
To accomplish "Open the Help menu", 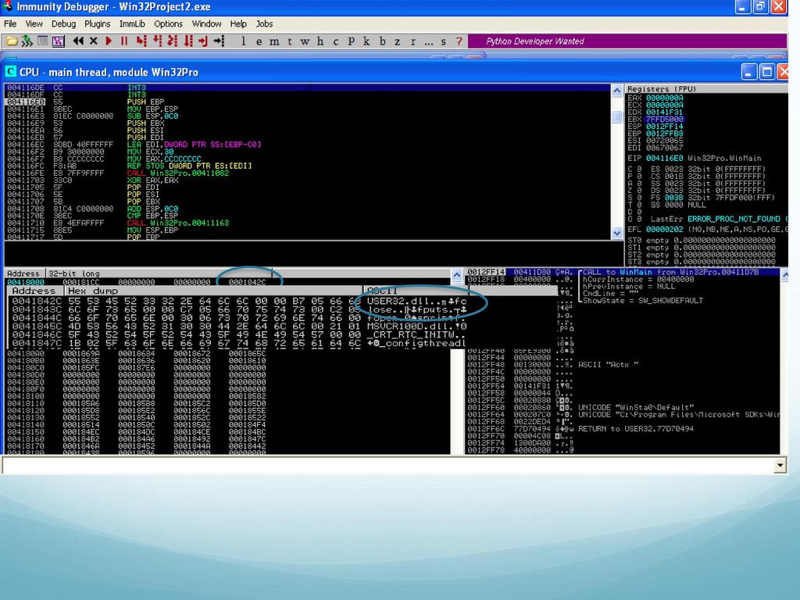I will (238, 23).
